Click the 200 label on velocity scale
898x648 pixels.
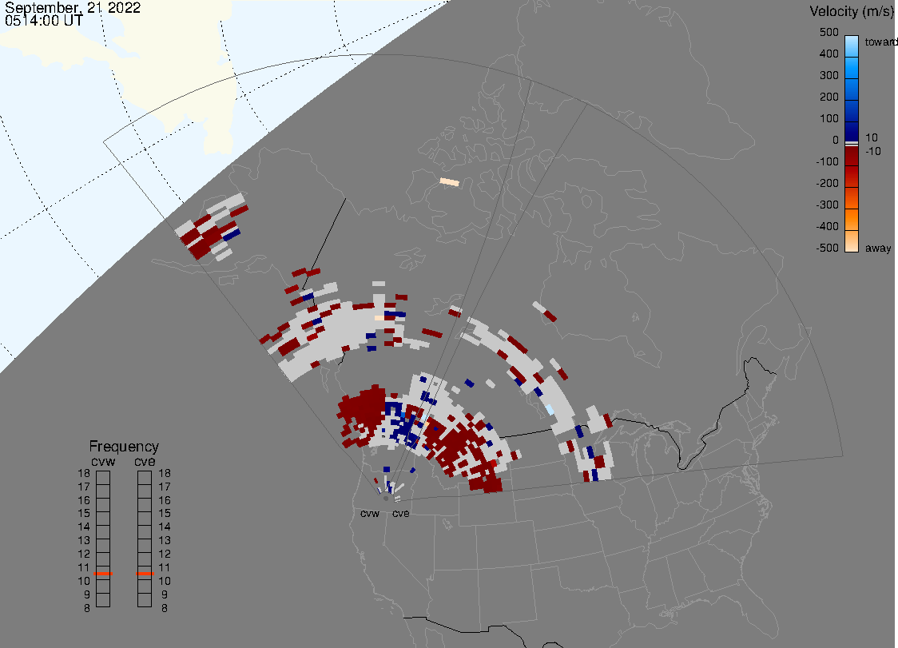(828, 97)
